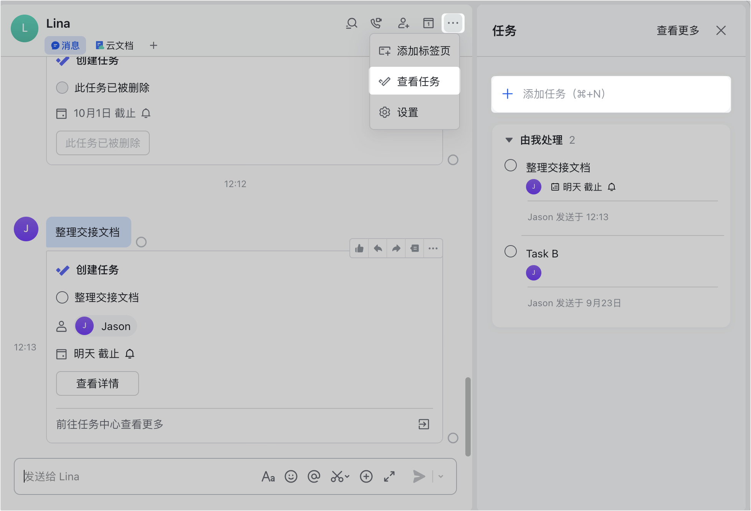Mark Task B as complete
This screenshot has width=751, height=511.
click(511, 251)
